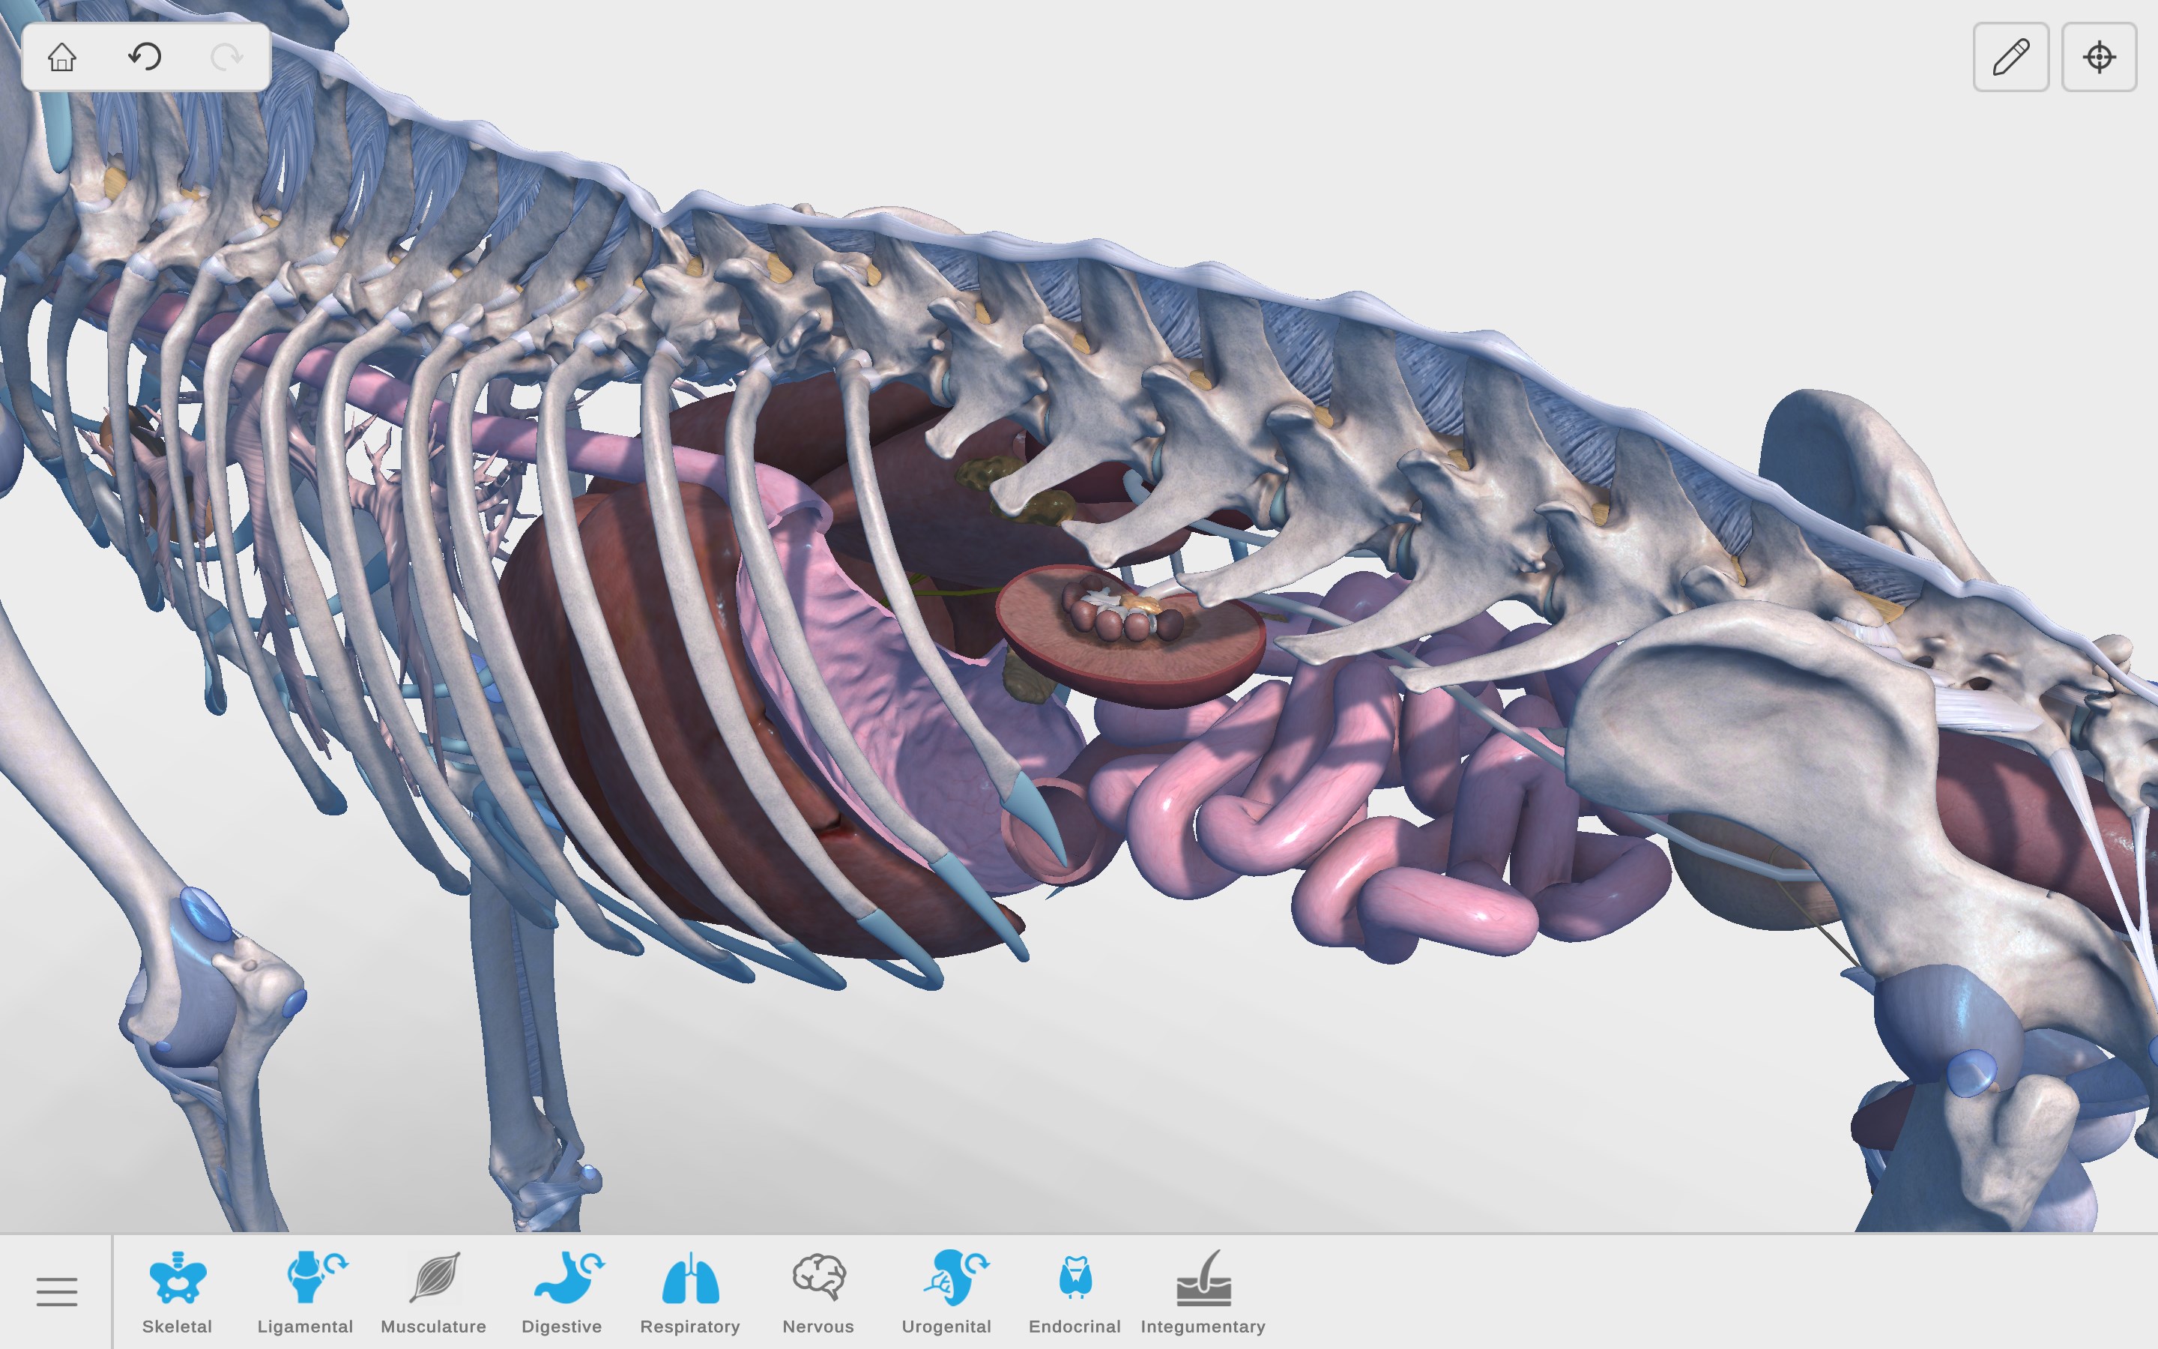Image resolution: width=2158 pixels, height=1349 pixels.
Task: Open the annotation pencil tool
Action: (2012, 56)
